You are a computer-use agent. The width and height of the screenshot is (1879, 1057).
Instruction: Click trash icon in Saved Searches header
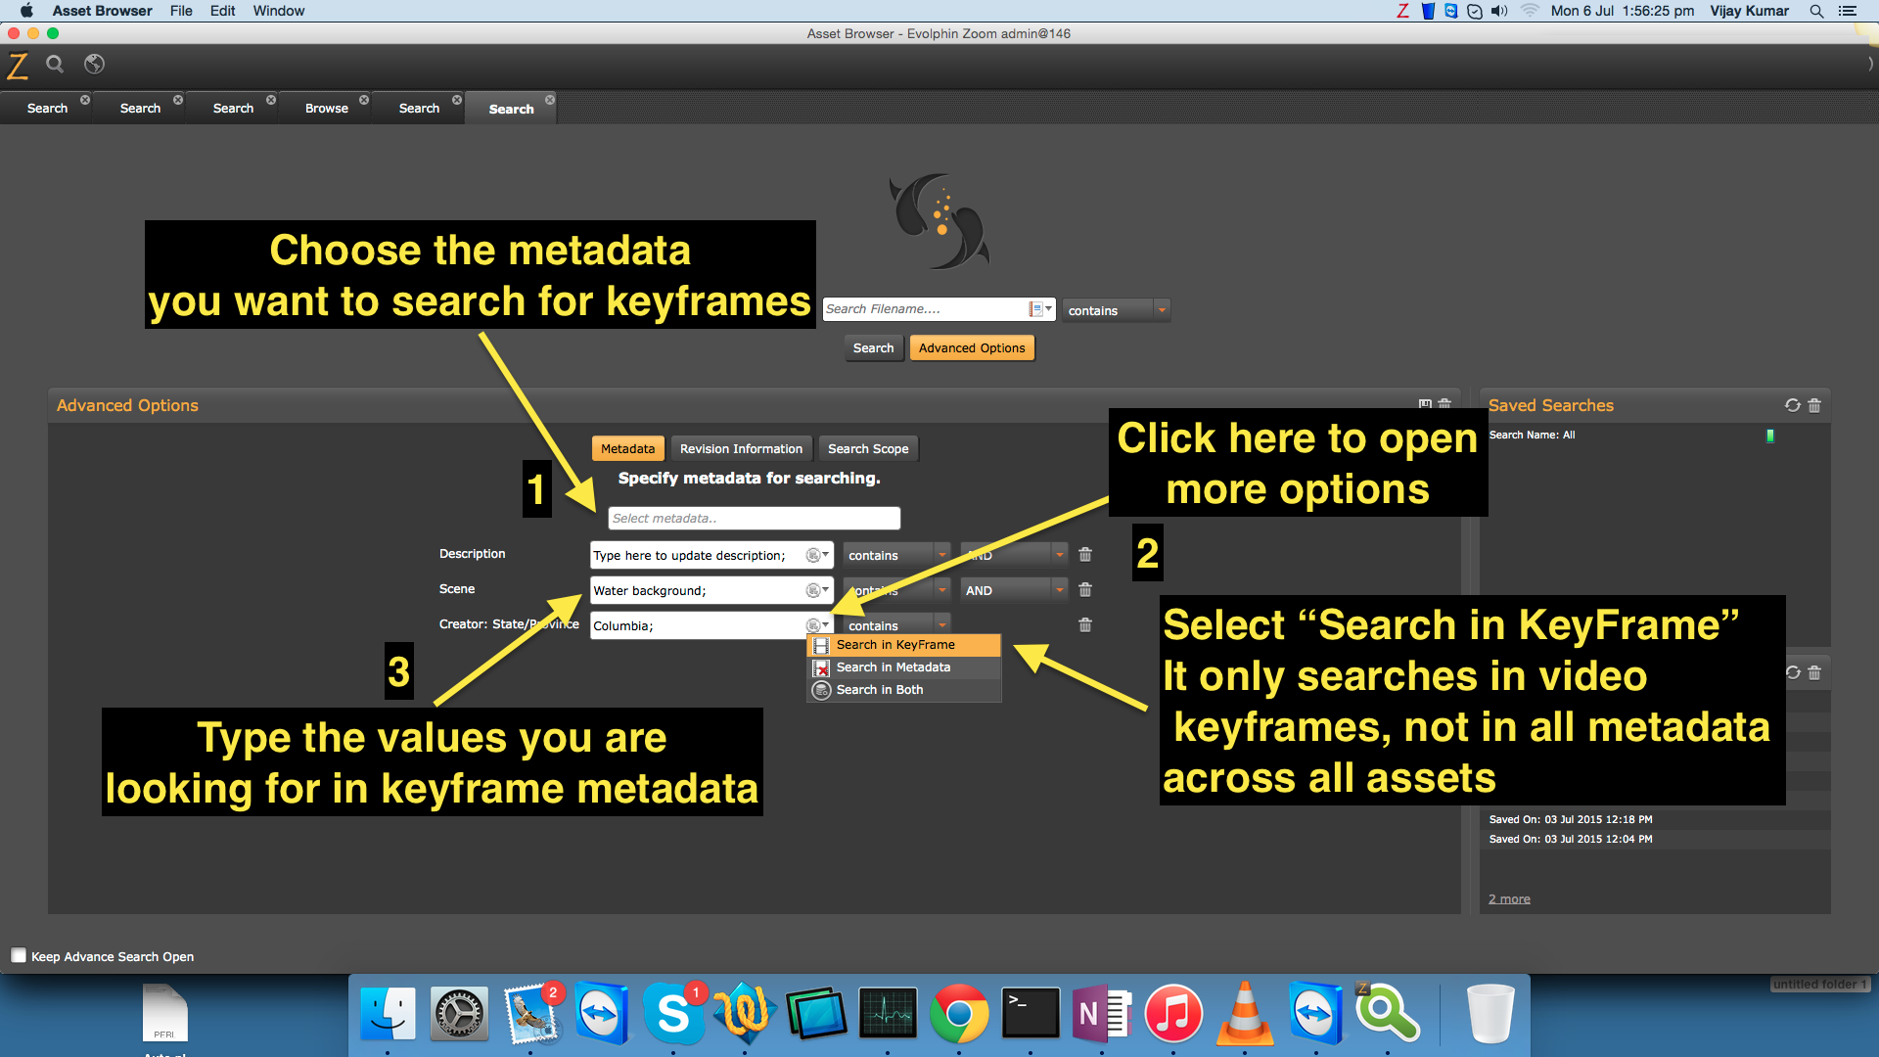1814,405
